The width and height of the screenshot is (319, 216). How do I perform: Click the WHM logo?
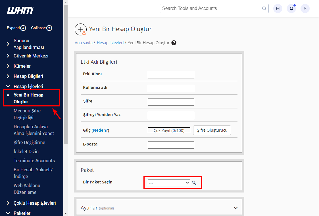(20, 10)
